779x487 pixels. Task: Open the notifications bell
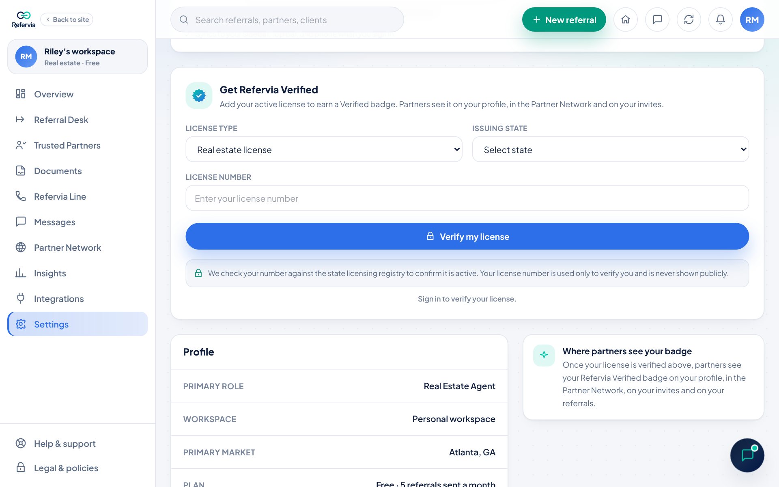[721, 19]
